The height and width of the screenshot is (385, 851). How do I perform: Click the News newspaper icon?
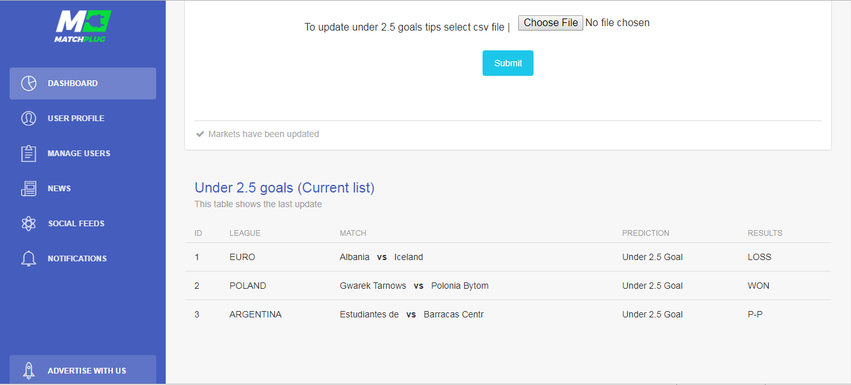pos(29,189)
